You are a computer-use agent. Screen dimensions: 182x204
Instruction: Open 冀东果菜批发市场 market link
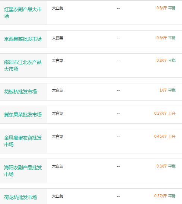pos(23,115)
